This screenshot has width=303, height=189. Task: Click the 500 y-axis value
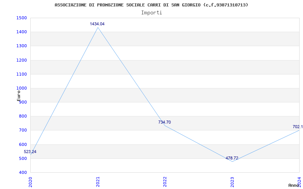point(23,158)
